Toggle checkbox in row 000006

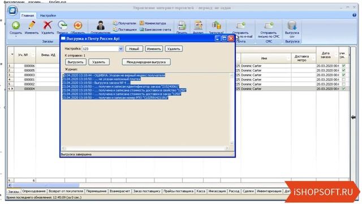pyautogui.click(x=343, y=66)
